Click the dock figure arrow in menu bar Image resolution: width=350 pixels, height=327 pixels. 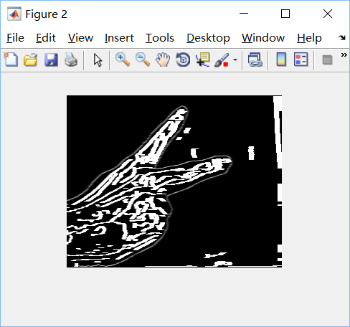click(342, 37)
